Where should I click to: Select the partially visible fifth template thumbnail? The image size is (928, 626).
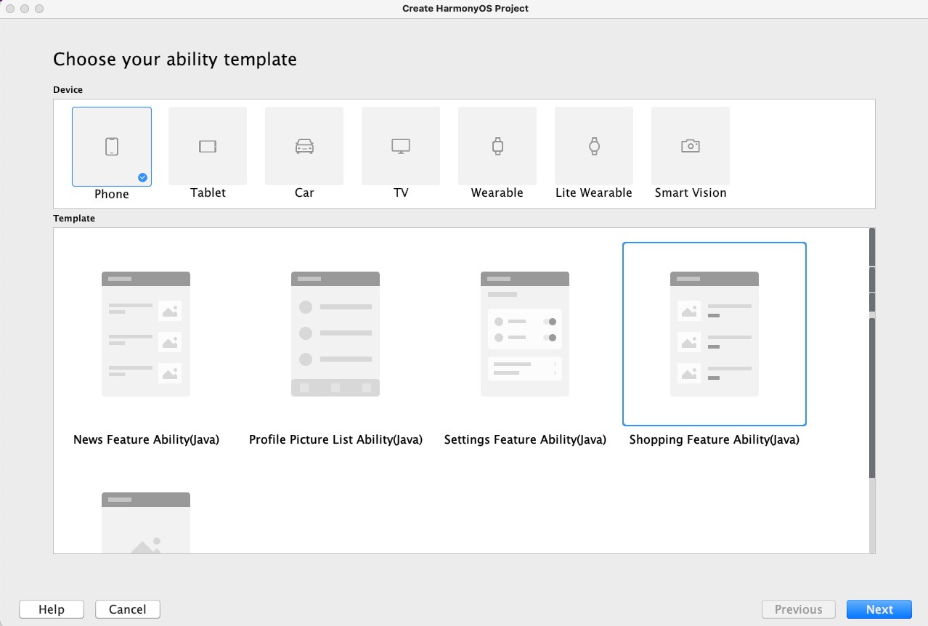146,523
